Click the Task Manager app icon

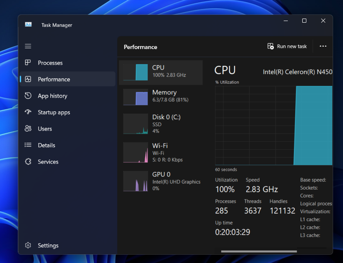click(x=28, y=25)
